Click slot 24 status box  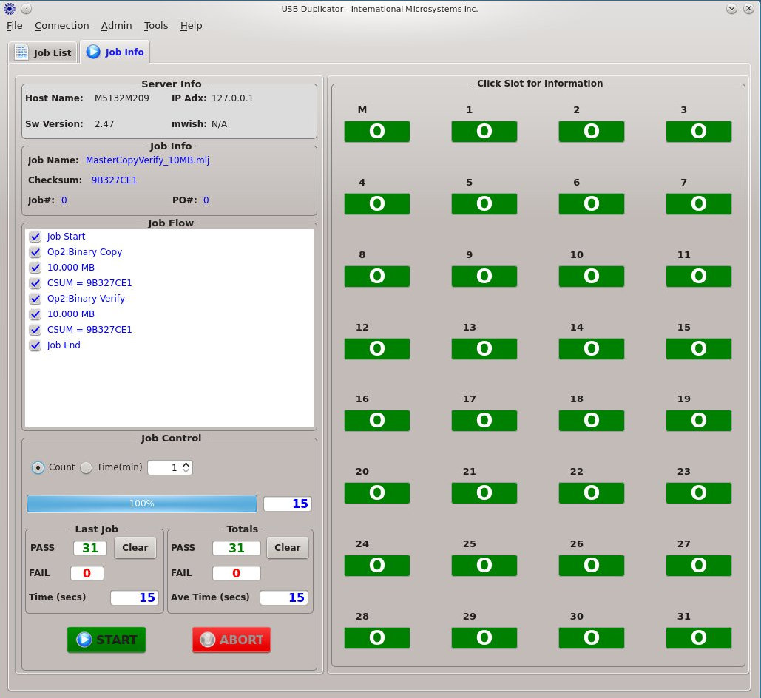tap(376, 565)
